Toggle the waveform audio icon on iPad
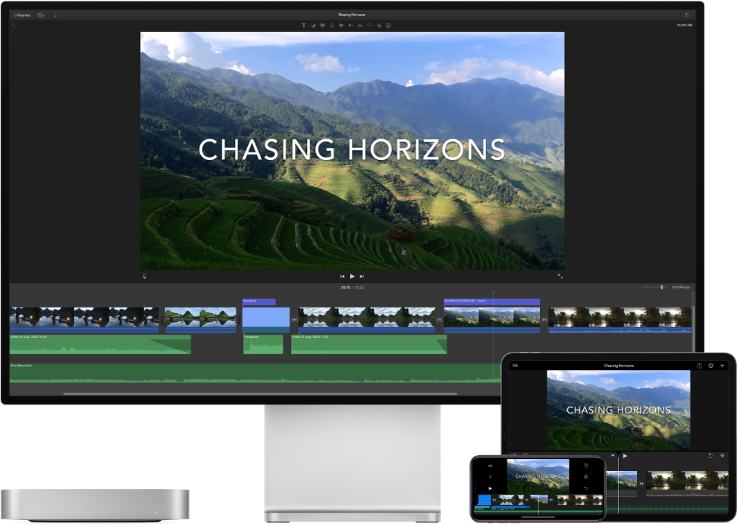This screenshot has width=739, height=525. 723,456
